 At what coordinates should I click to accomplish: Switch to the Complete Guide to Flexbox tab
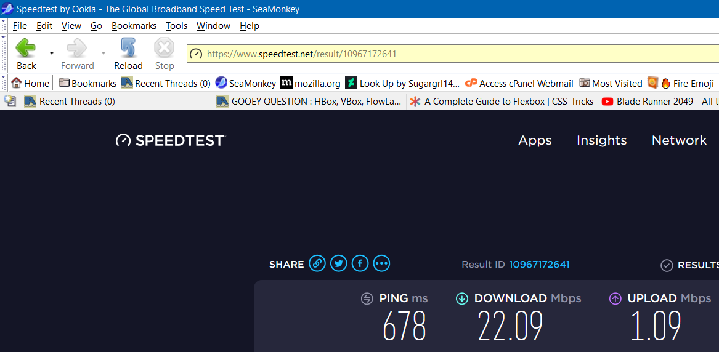tap(502, 102)
